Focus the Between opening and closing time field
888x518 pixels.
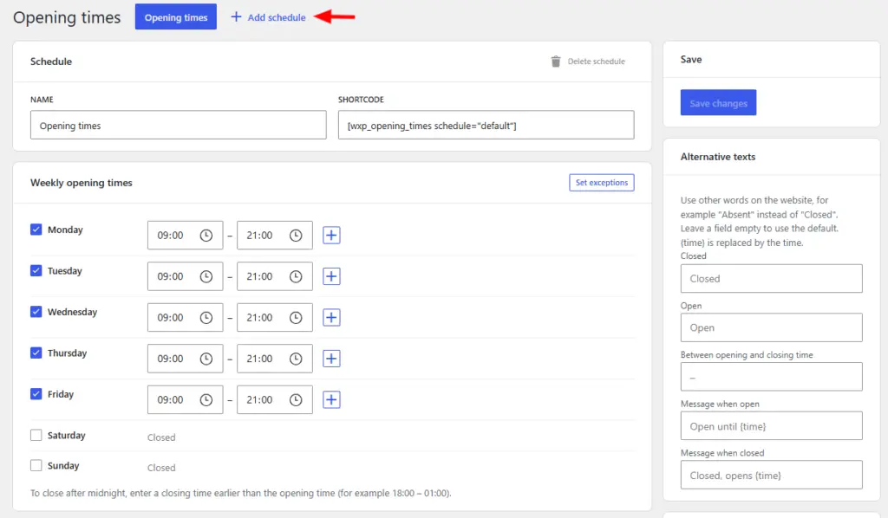(771, 377)
